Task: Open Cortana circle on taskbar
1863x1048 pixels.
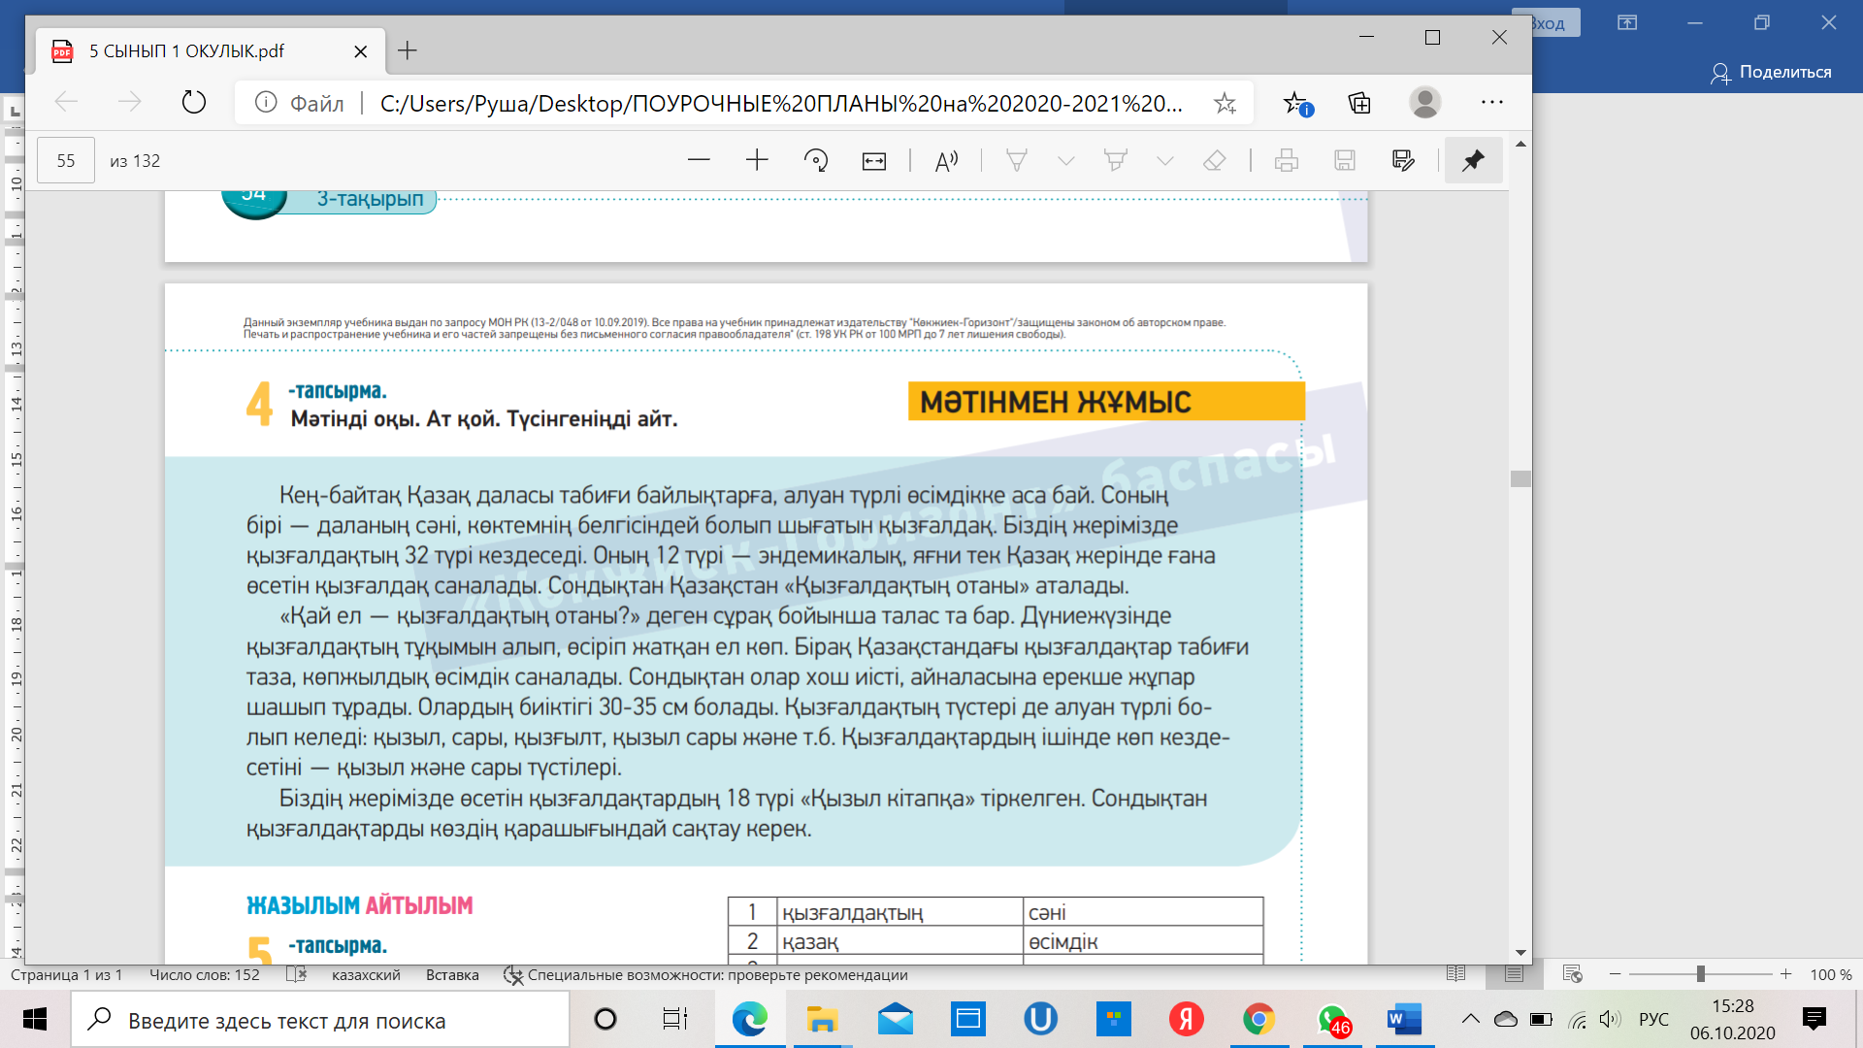Action: pos(605,1020)
